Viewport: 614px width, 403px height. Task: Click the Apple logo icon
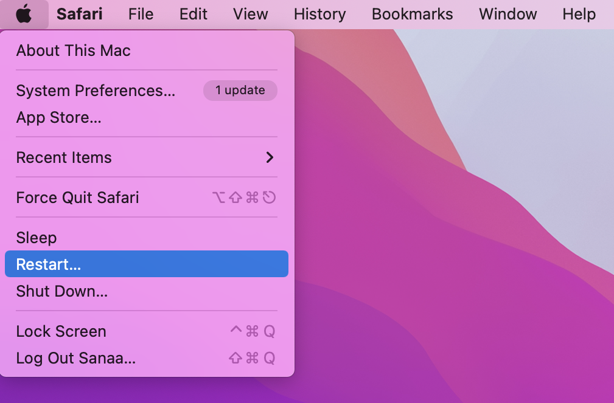click(24, 14)
